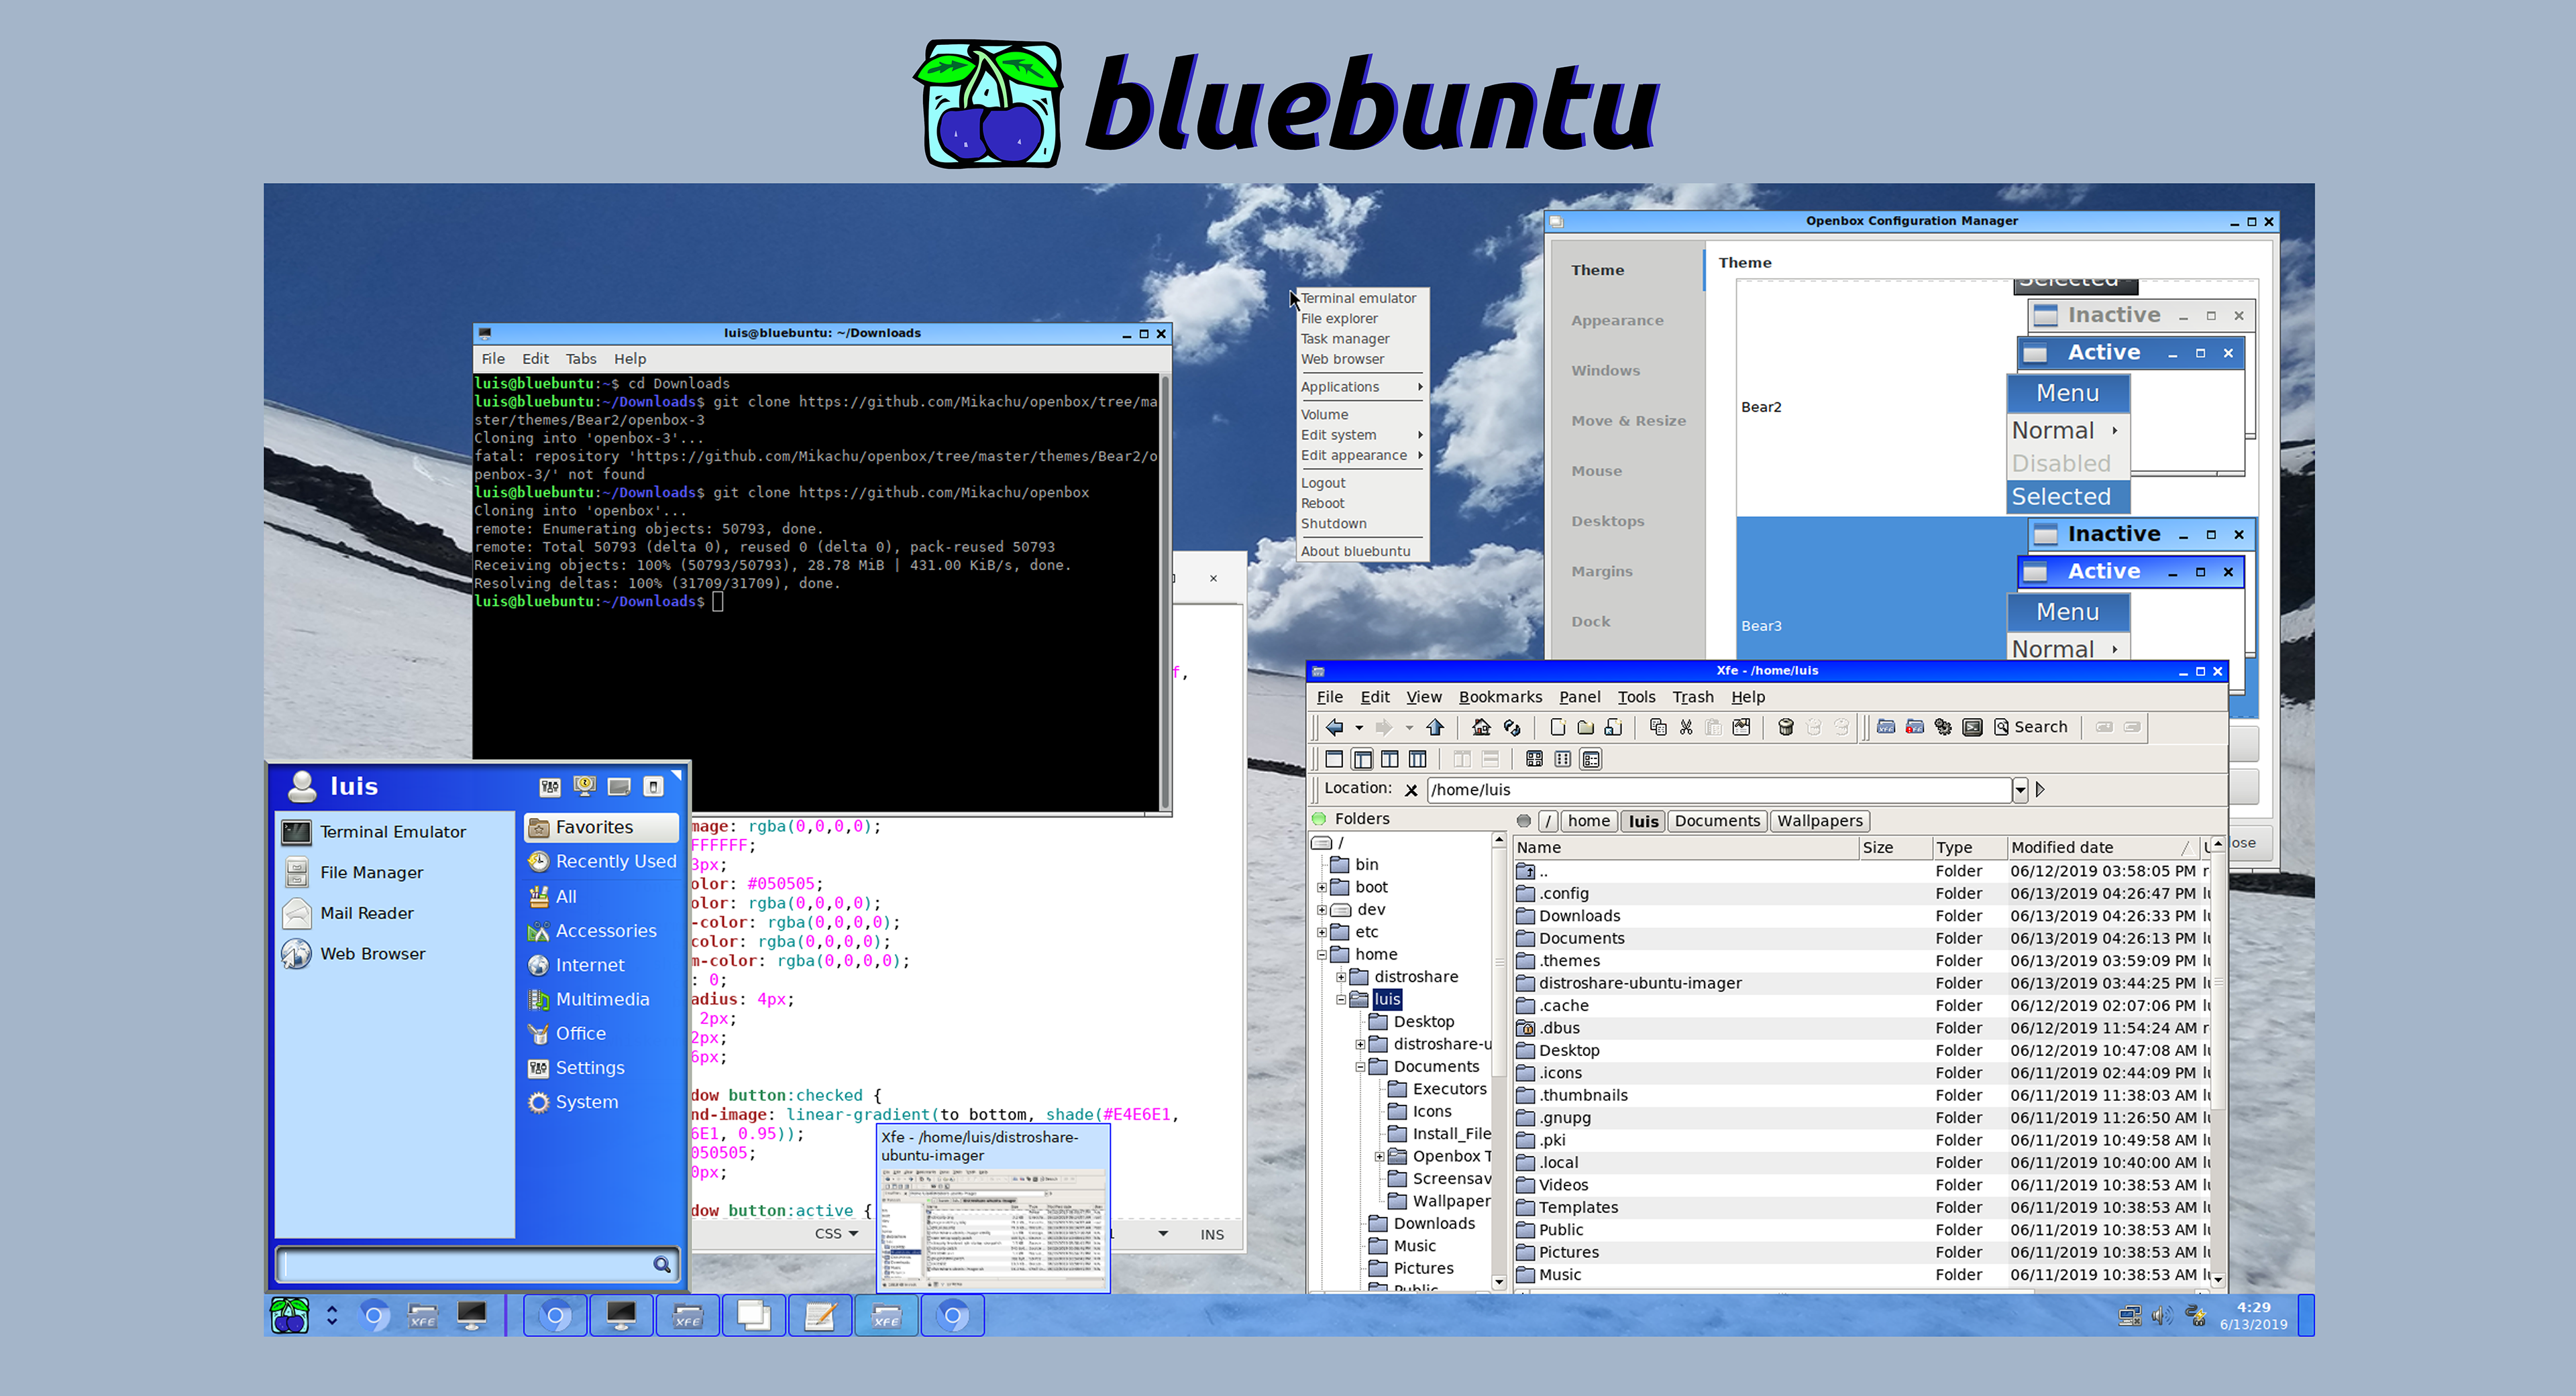The image size is (2576, 1396).
Task: Expand the distroshare folder in tree
Action: pyautogui.click(x=1341, y=978)
